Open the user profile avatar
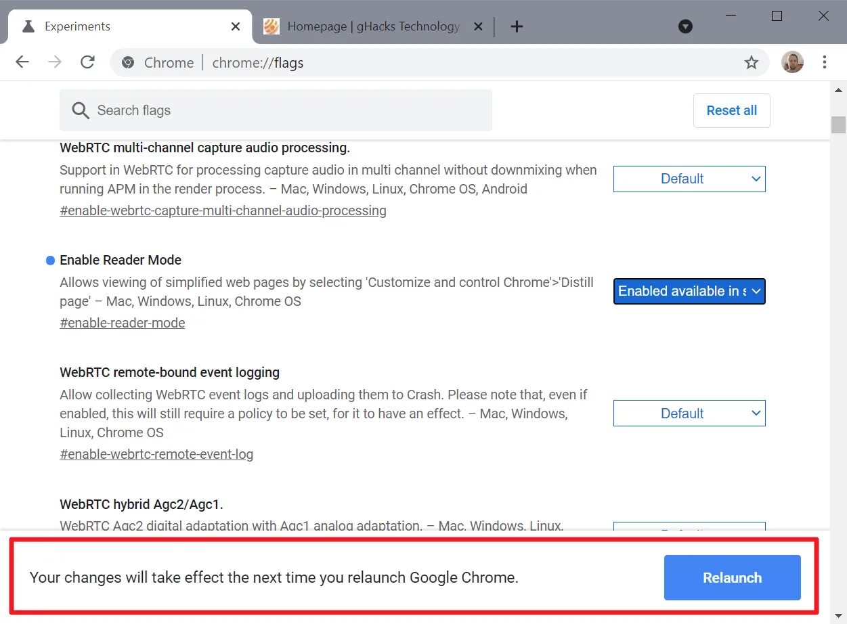 point(792,62)
